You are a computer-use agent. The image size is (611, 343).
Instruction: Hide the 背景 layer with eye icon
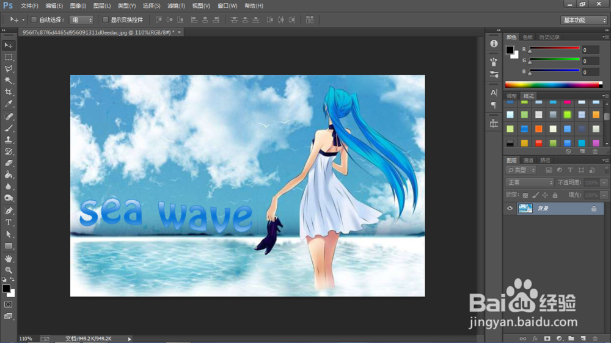pos(510,208)
